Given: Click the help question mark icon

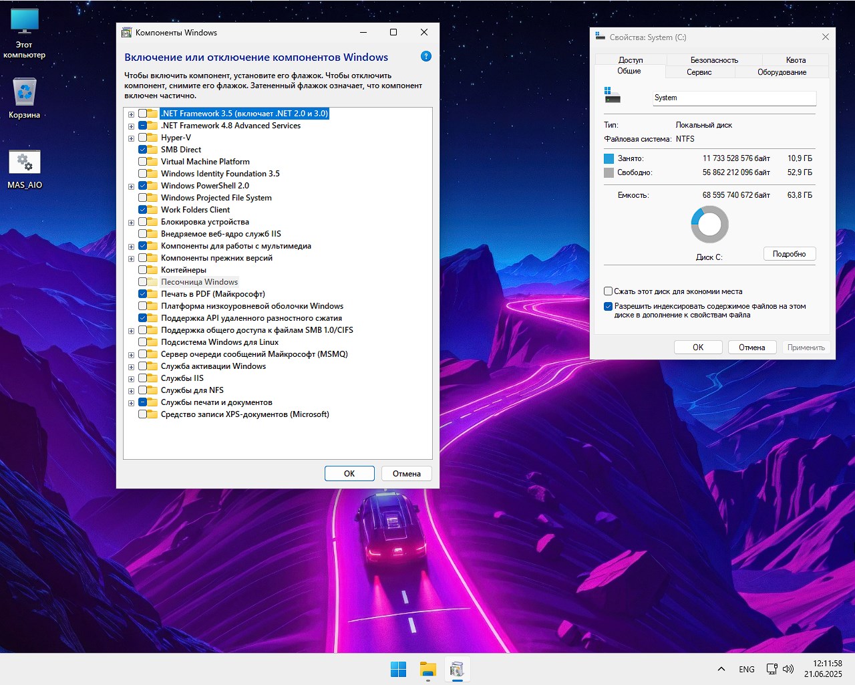Looking at the screenshot, I should tap(425, 57).
